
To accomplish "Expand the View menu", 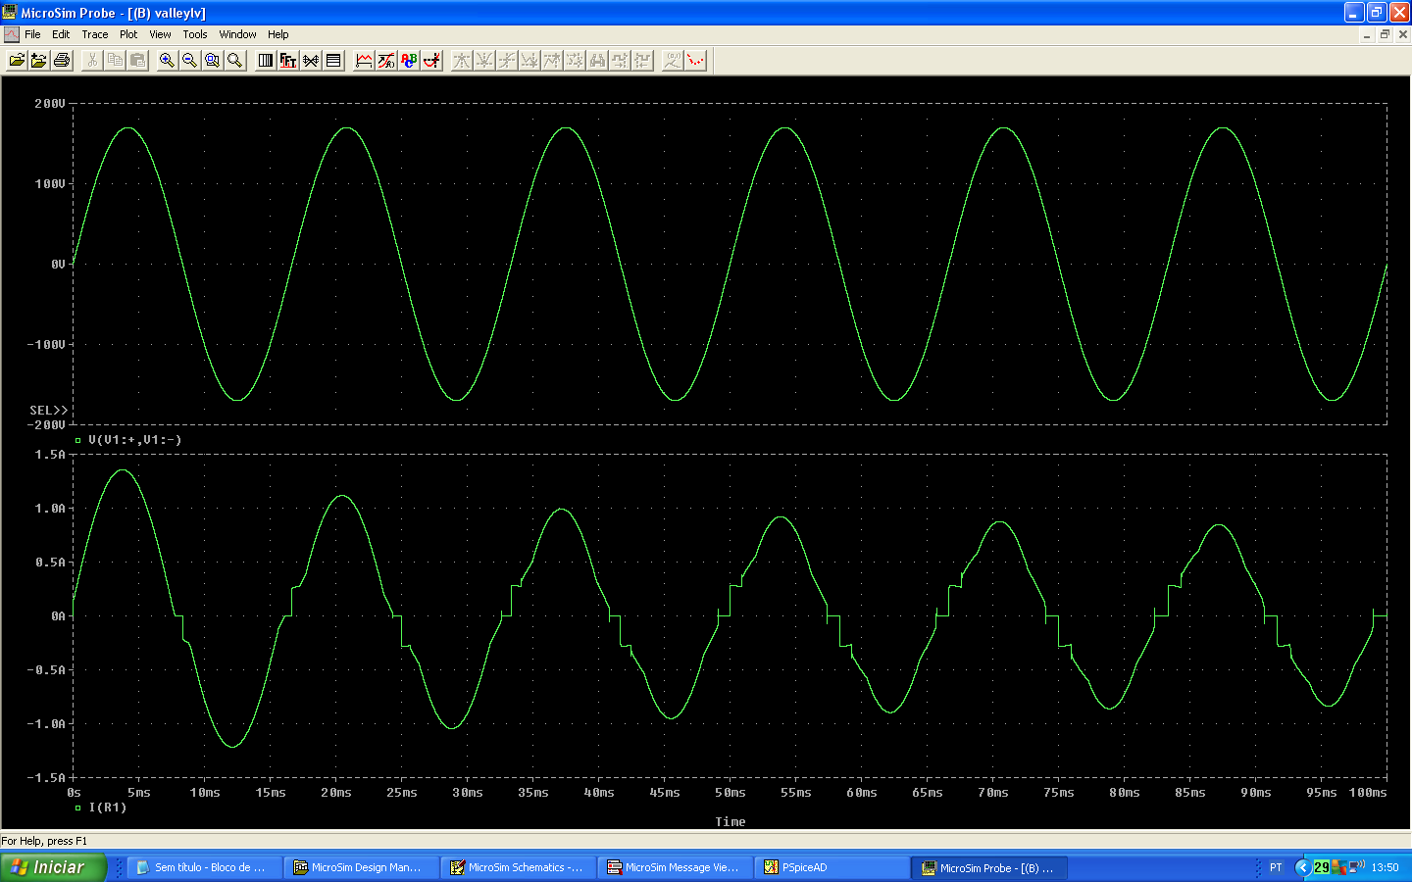I will 160,34.
